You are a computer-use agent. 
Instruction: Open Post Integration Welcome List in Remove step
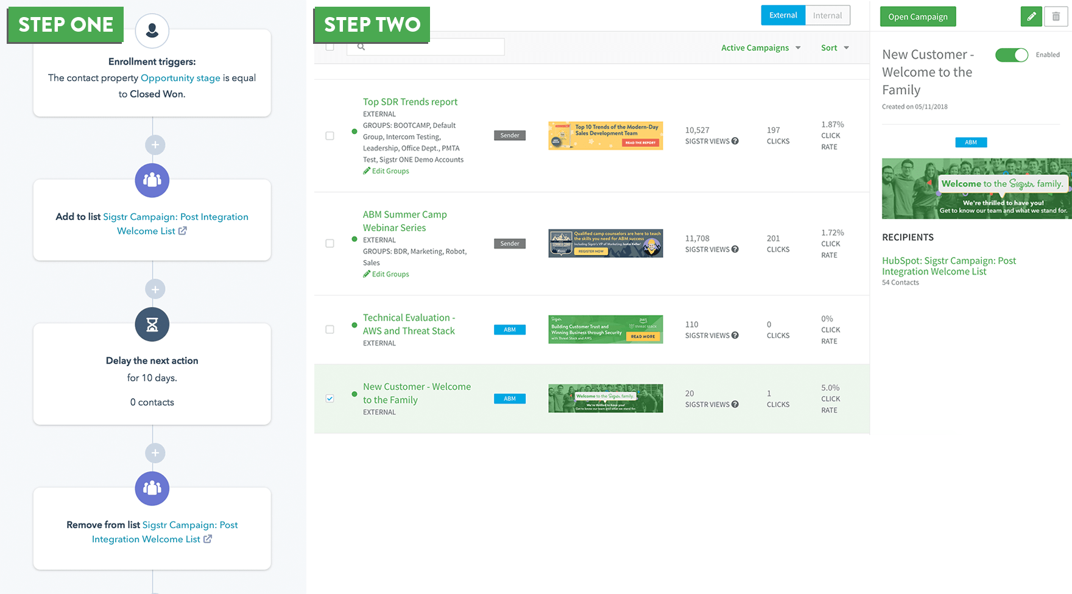(x=164, y=532)
